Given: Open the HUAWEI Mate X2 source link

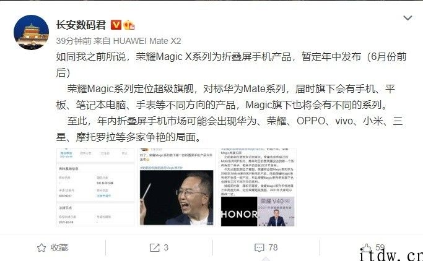Looking at the screenshot, I should coord(147,41).
